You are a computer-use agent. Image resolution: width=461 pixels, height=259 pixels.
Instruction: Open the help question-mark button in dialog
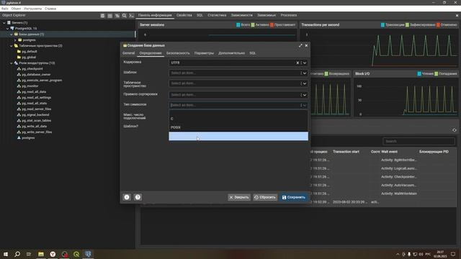(x=138, y=197)
